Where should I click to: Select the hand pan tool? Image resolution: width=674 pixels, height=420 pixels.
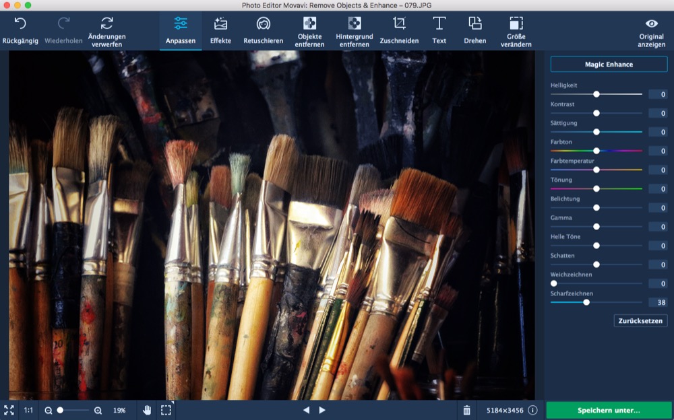(x=147, y=410)
